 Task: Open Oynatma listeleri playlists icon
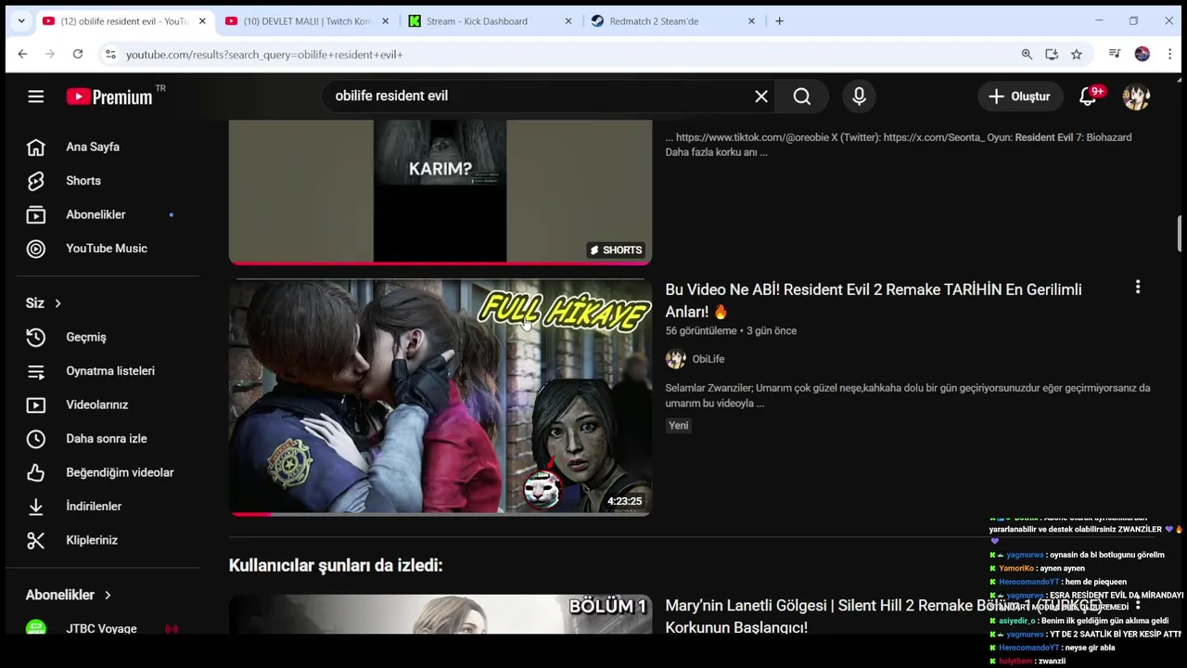tap(35, 371)
